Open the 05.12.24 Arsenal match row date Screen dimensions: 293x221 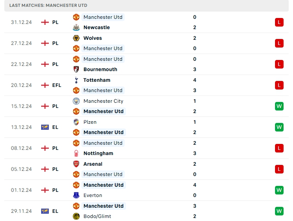21,169
